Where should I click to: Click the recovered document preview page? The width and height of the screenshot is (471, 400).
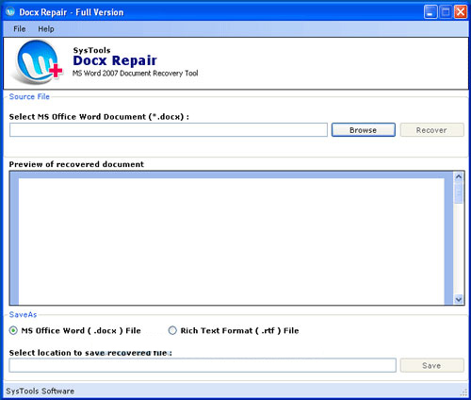tap(232, 242)
